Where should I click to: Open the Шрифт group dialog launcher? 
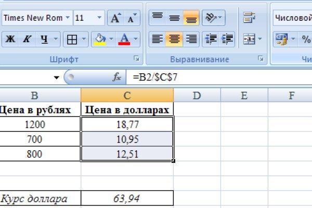[x=137, y=59]
